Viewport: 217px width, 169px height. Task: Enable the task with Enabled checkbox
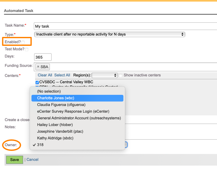(23, 42)
